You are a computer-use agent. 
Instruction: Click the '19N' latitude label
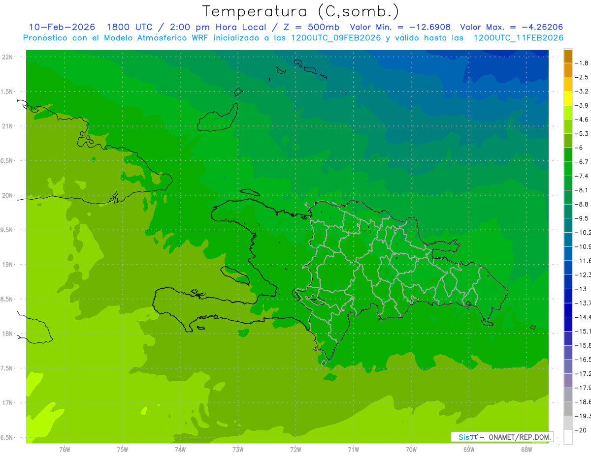coord(8,265)
